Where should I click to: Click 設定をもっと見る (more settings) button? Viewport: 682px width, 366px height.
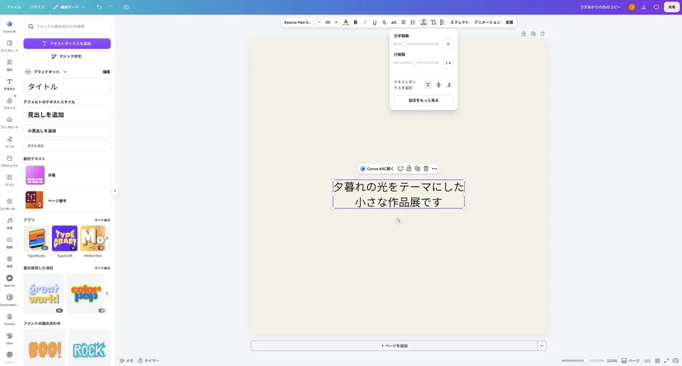424,101
